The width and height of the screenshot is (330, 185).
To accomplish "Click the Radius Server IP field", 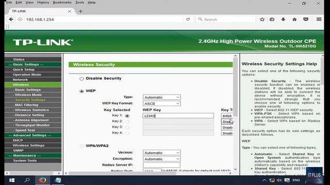I will point(161,165).
